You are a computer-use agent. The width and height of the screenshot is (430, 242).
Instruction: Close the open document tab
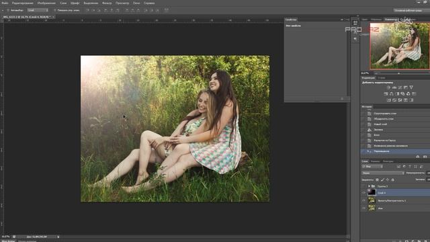click(53, 17)
